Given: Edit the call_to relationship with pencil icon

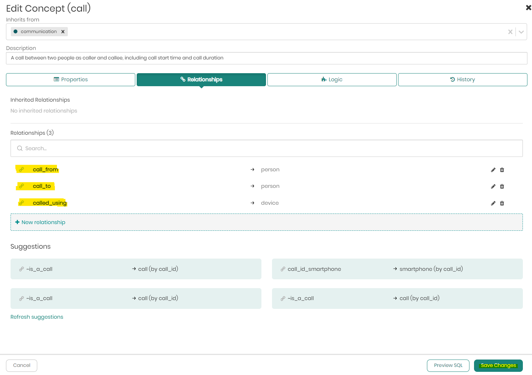Looking at the screenshot, I should [x=493, y=186].
